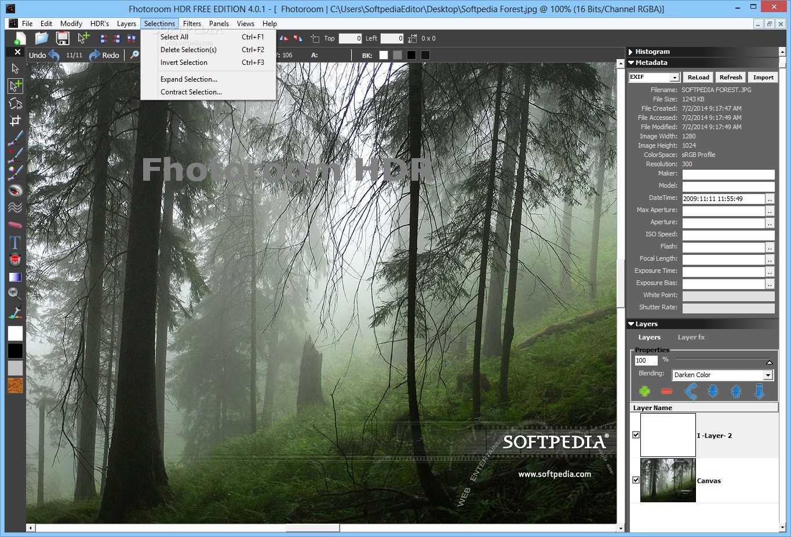Save the image with the floppy disk icon
The height and width of the screenshot is (537, 791).
pos(63,38)
